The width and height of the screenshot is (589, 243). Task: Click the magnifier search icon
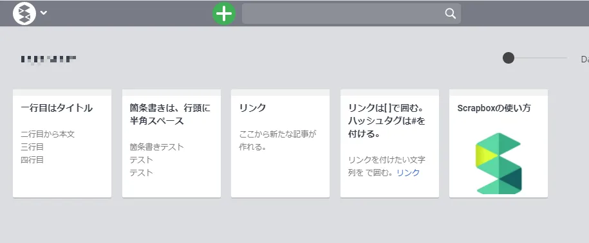[450, 14]
